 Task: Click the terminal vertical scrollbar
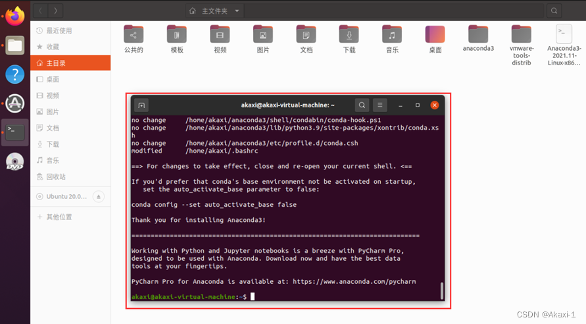[442, 290]
